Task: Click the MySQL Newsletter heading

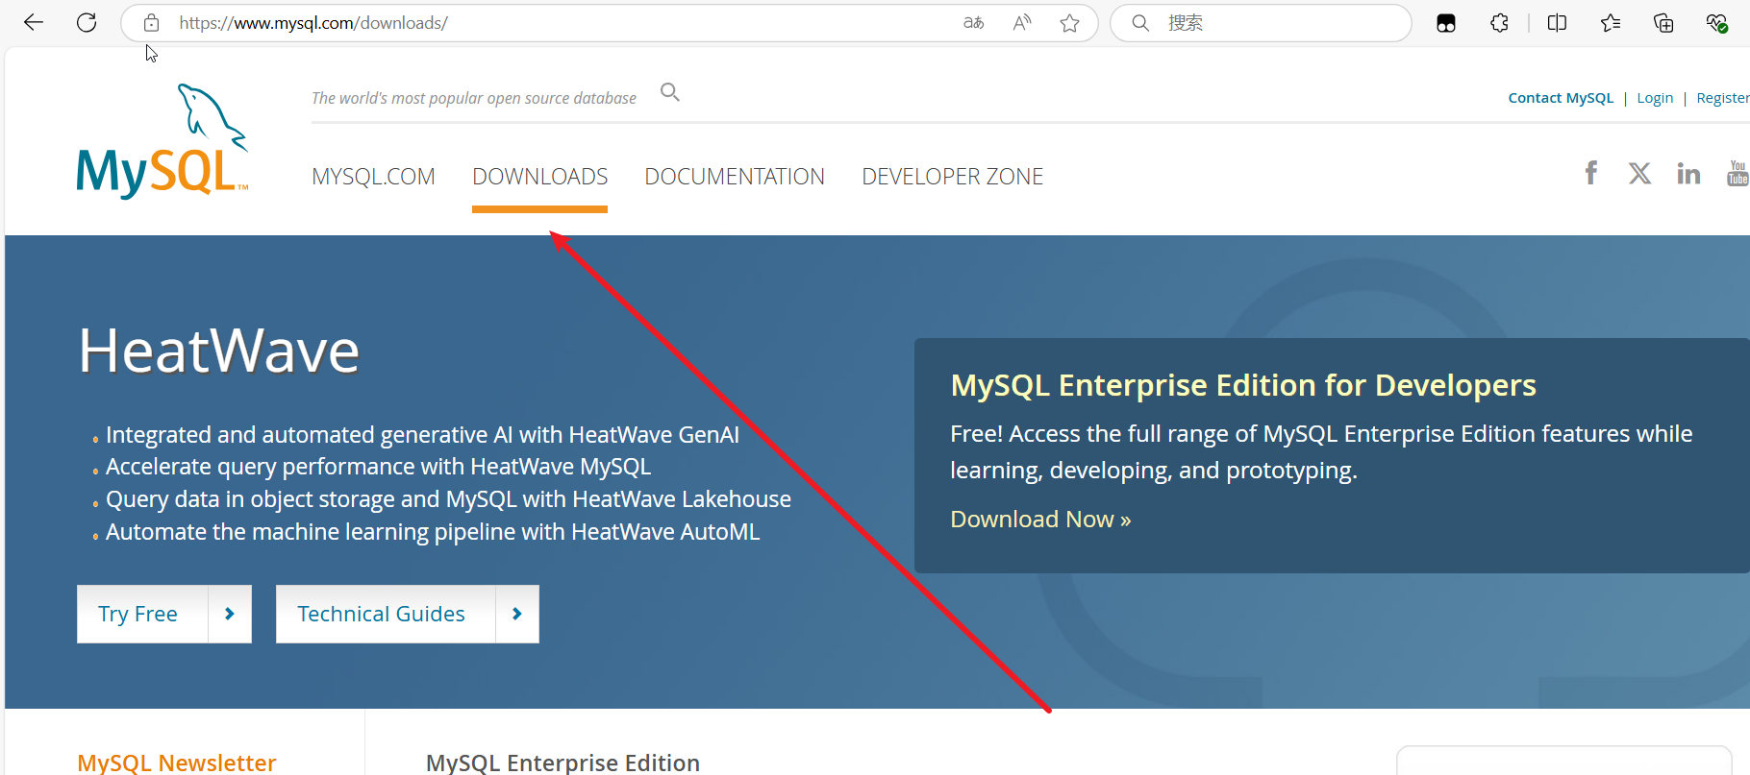Action: (x=177, y=763)
